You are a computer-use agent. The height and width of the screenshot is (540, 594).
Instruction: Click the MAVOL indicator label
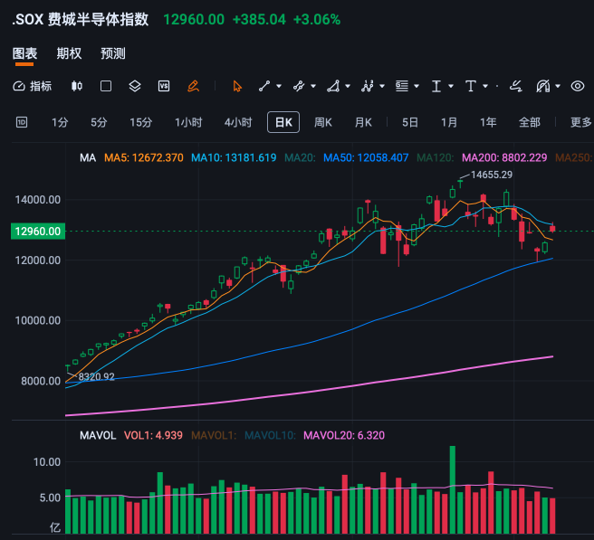pyautogui.click(x=98, y=435)
